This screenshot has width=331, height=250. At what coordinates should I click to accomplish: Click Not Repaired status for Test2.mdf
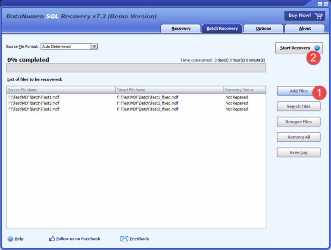[x=237, y=103]
